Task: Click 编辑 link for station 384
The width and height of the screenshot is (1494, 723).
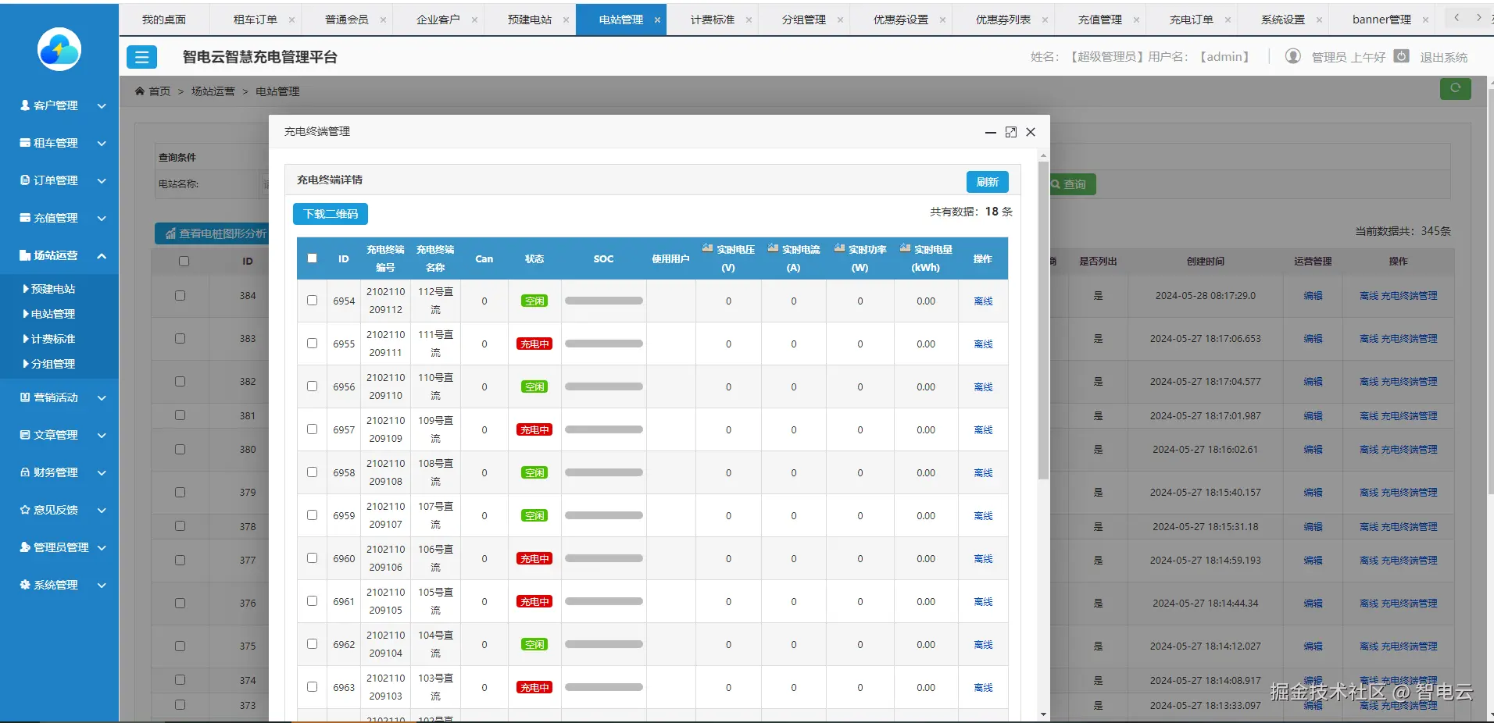Action: point(1313,295)
